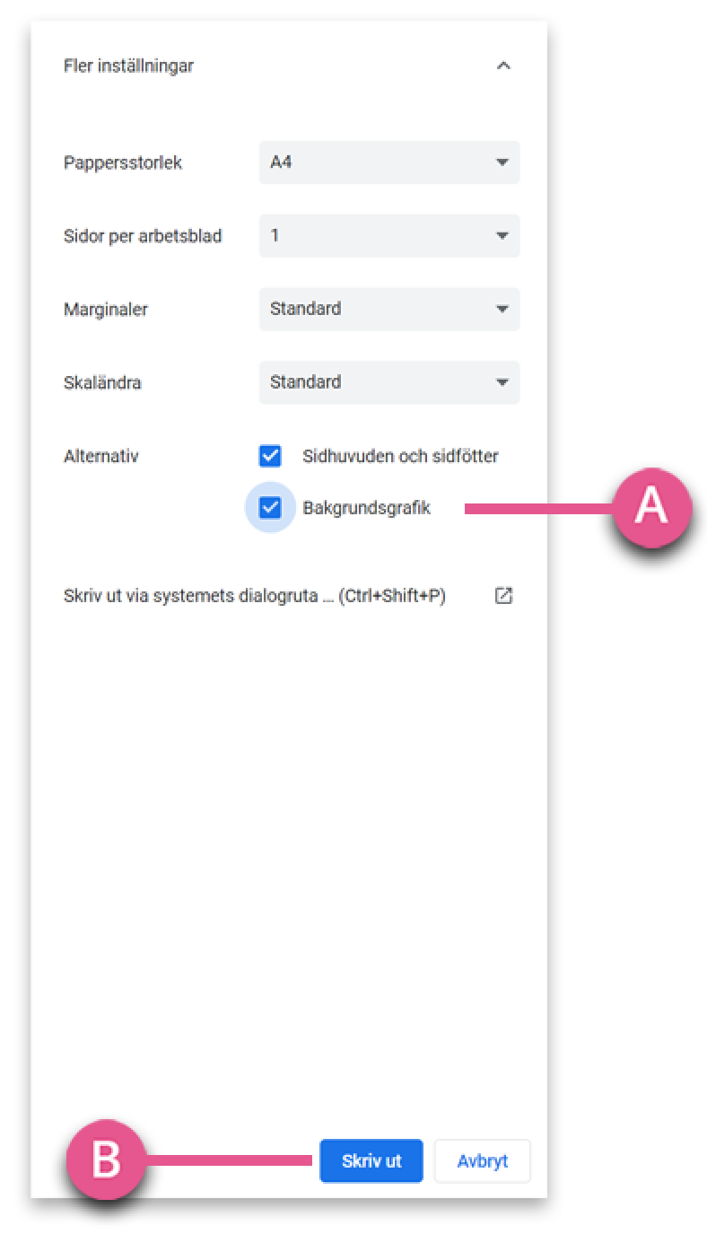
Task: Uncheck the Sidhuvuden och sidfötter checkbox
Action: coord(270,456)
